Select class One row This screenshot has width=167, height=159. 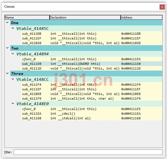click(86, 23)
